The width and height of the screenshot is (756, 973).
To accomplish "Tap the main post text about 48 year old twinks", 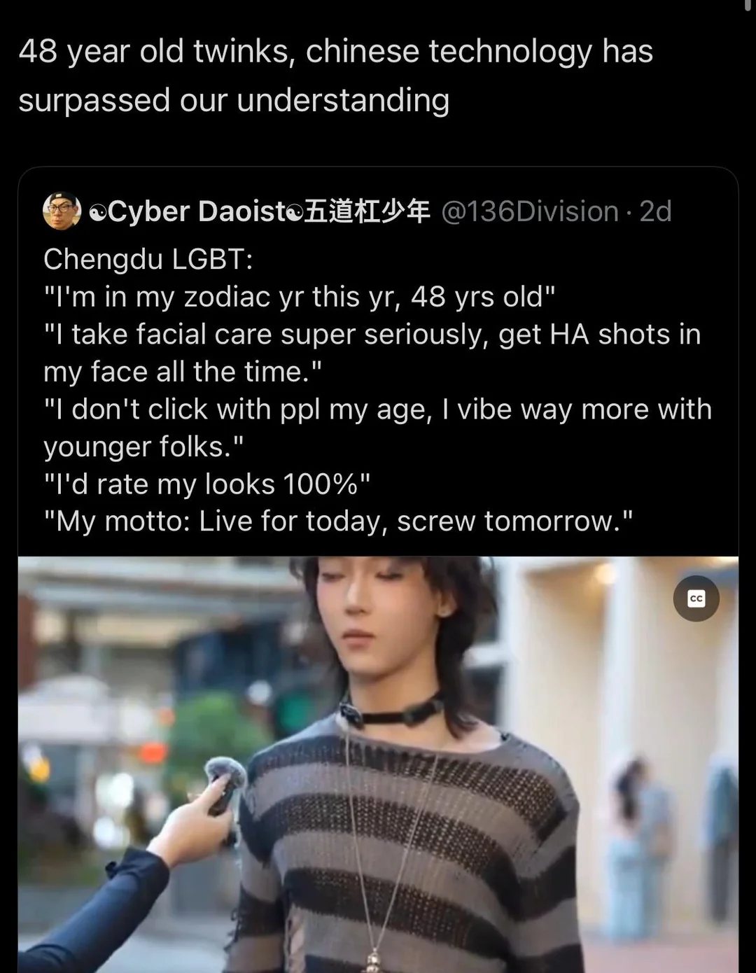I will [x=336, y=76].
